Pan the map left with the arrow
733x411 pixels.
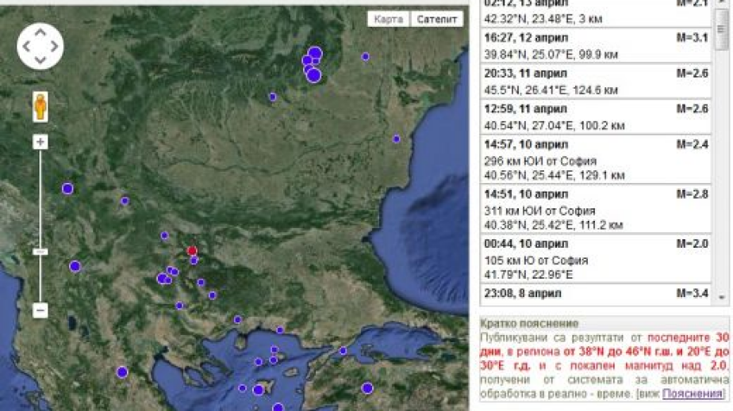pyautogui.click(x=26, y=46)
